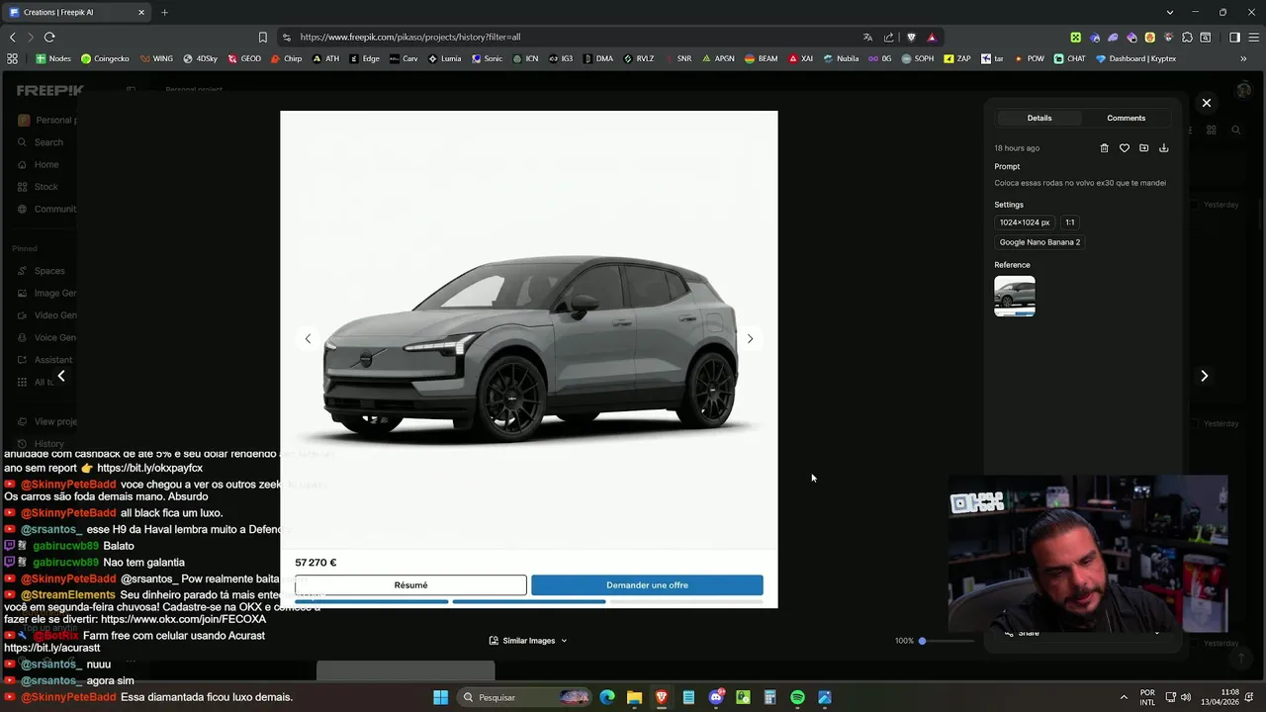
Task: Open the Nodes bookmark
Action: [53, 58]
